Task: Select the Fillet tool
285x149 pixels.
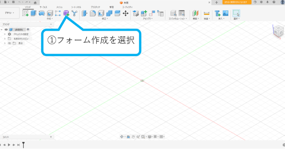Action: 93,13
